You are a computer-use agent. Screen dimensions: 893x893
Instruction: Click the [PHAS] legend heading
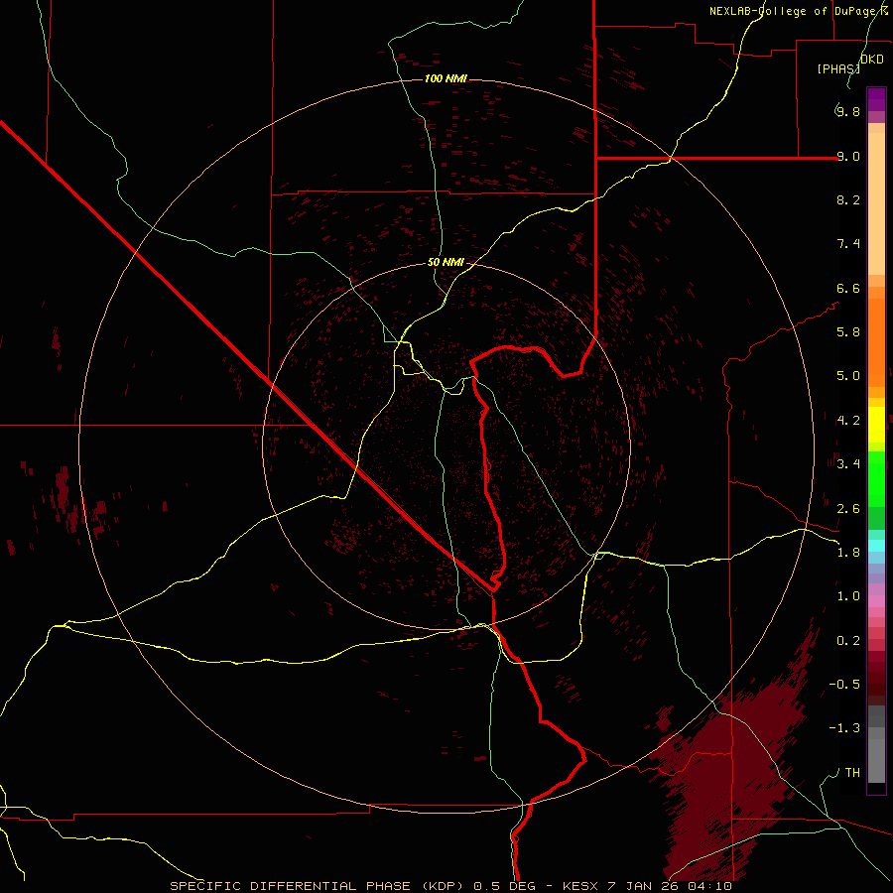(x=838, y=68)
